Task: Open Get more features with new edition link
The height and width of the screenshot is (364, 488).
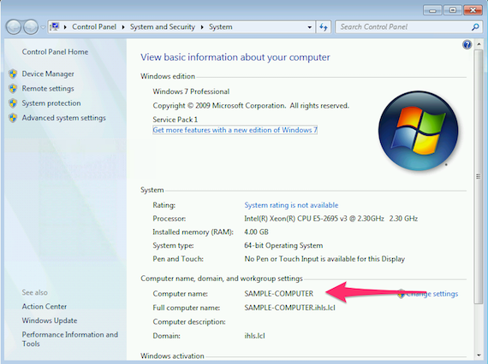Action: tap(235, 130)
